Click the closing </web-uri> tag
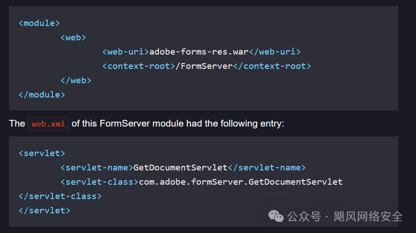Screen dimensions: 416x233 [x=274, y=52]
